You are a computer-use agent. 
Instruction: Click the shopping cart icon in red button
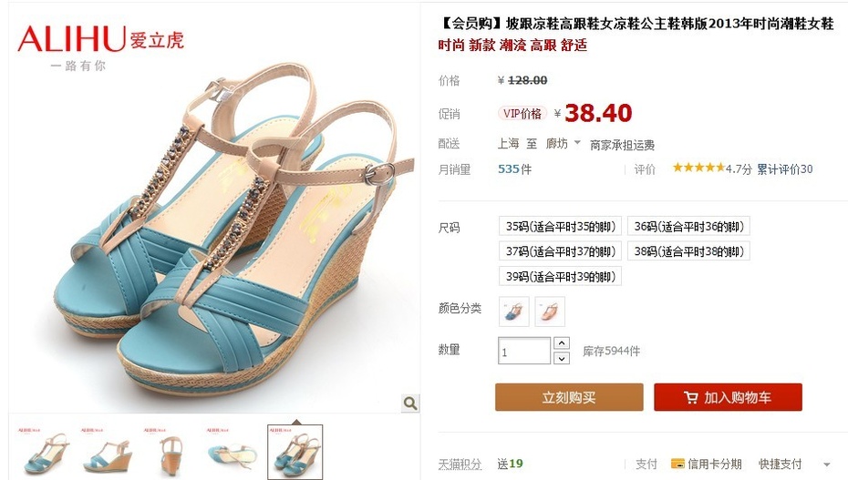coord(690,398)
